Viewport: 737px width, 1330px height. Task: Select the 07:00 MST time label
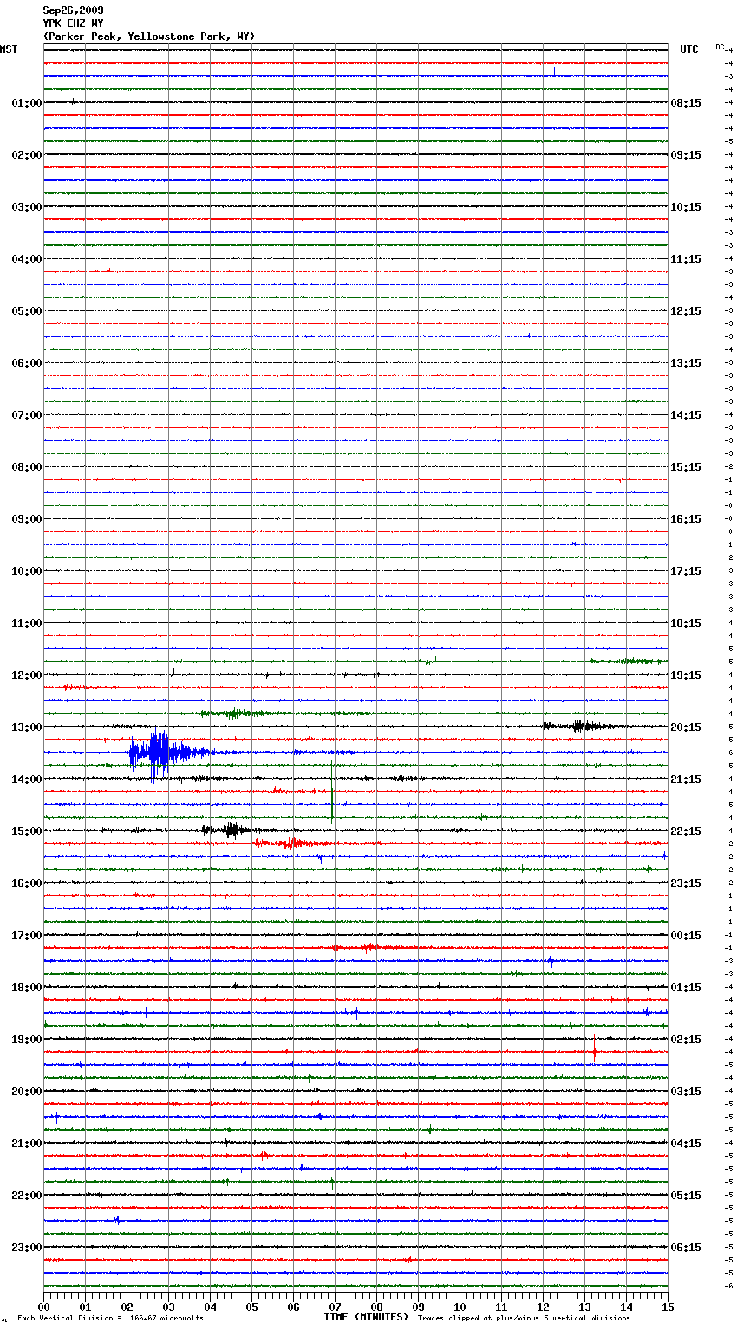pyautogui.click(x=27, y=415)
